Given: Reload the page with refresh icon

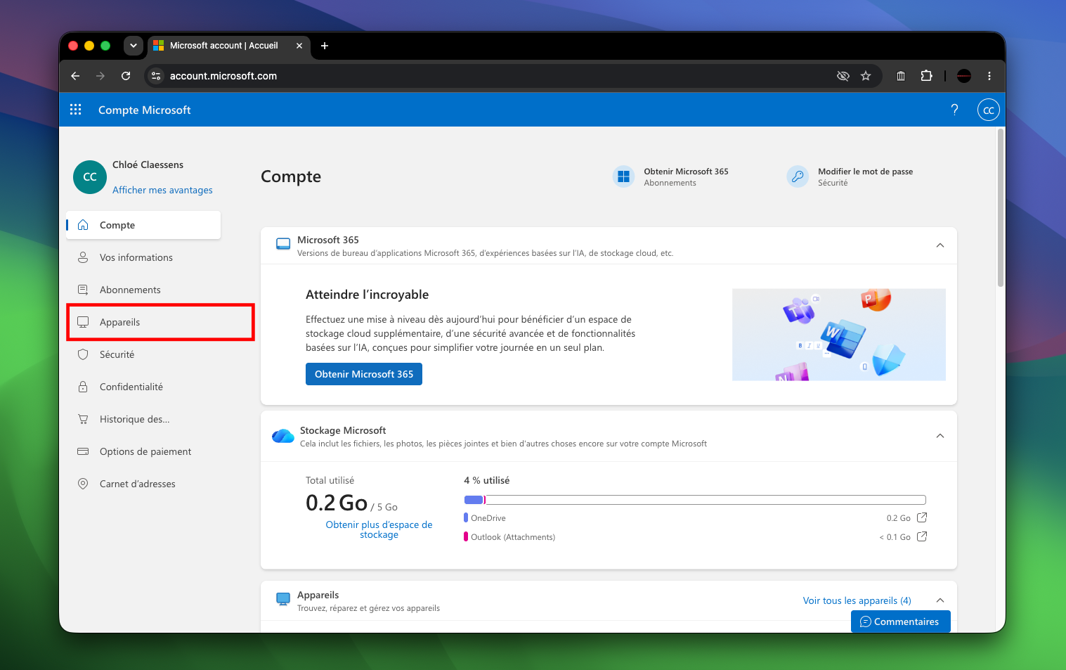Looking at the screenshot, I should tap(126, 76).
